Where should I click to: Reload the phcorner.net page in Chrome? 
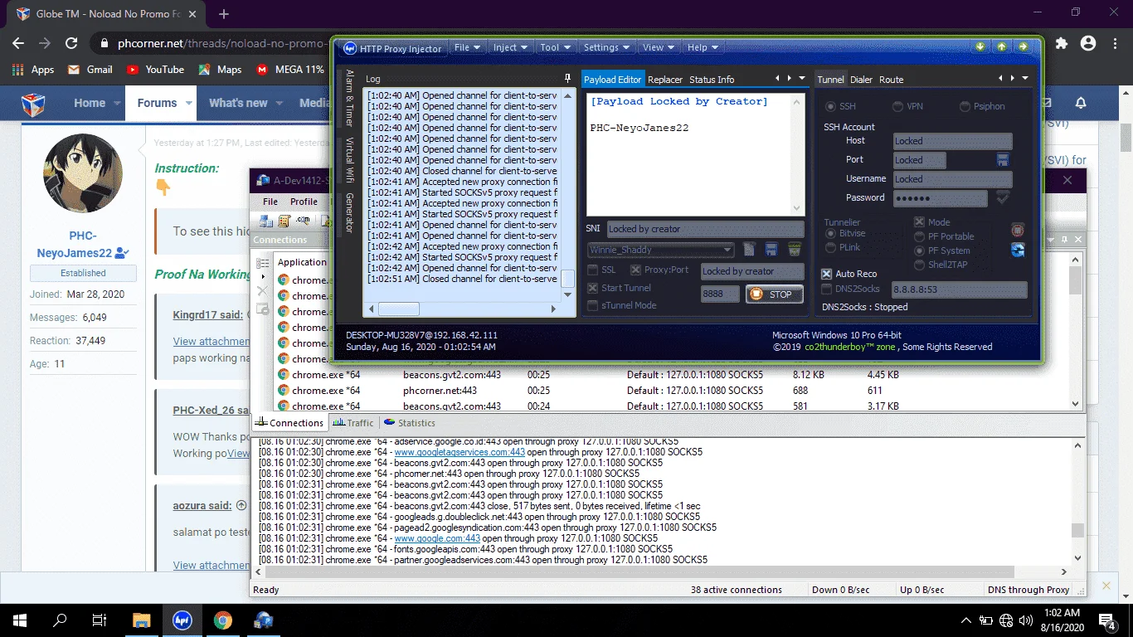(x=71, y=43)
